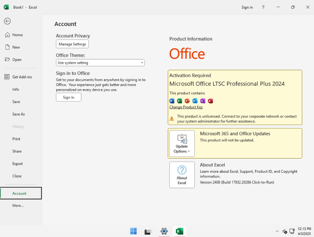Click the back arrow to return to workbook
This screenshot has height=237, width=314.
coord(7,21)
